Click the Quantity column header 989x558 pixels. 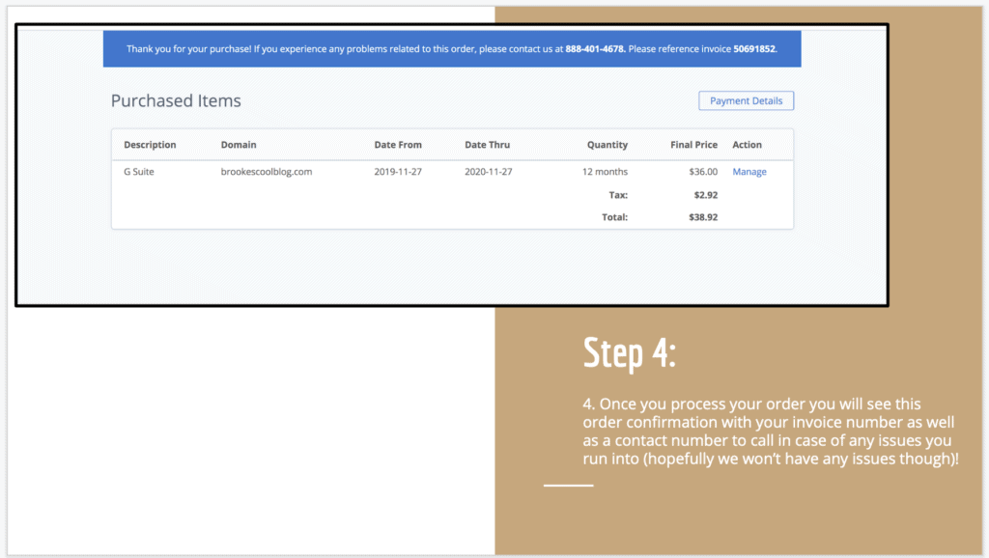(x=607, y=145)
